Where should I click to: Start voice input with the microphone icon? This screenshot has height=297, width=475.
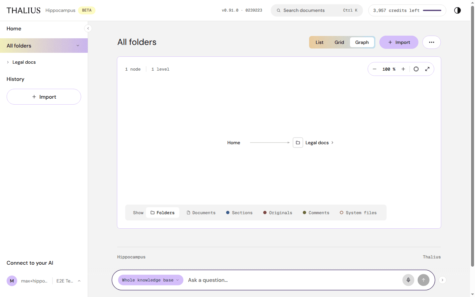[408, 280]
